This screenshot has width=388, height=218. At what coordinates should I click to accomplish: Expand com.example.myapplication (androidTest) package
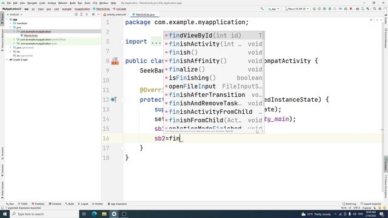pyautogui.click(x=14, y=39)
